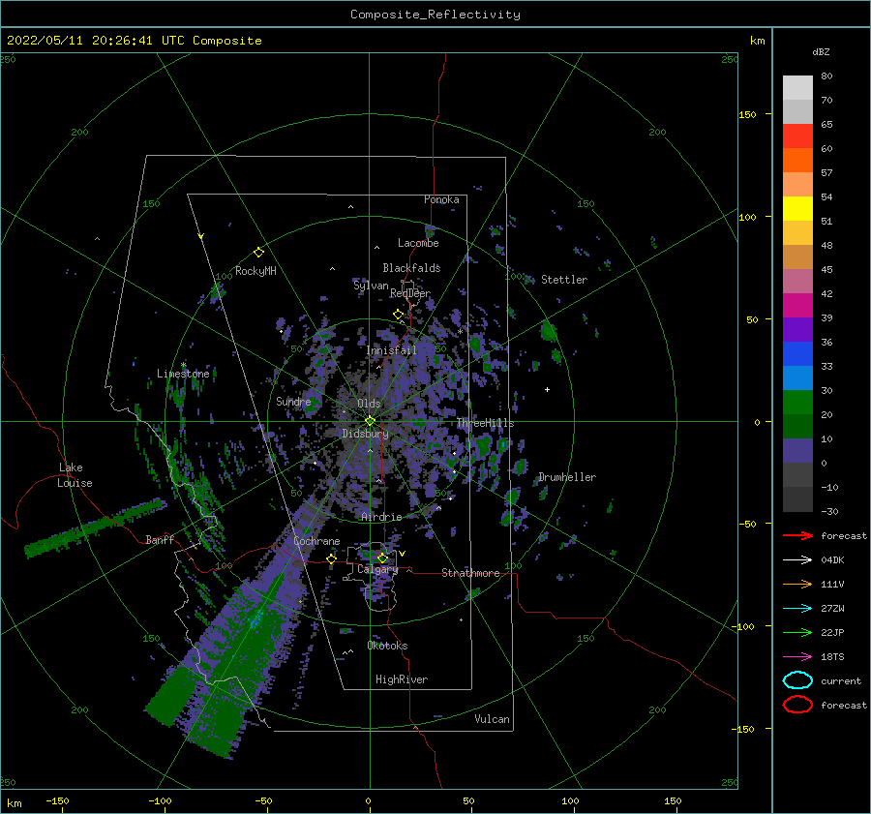Image resolution: width=871 pixels, height=814 pixels.
Task: Click the magenta 18TS arrow icon
Action: pos(797,657)
